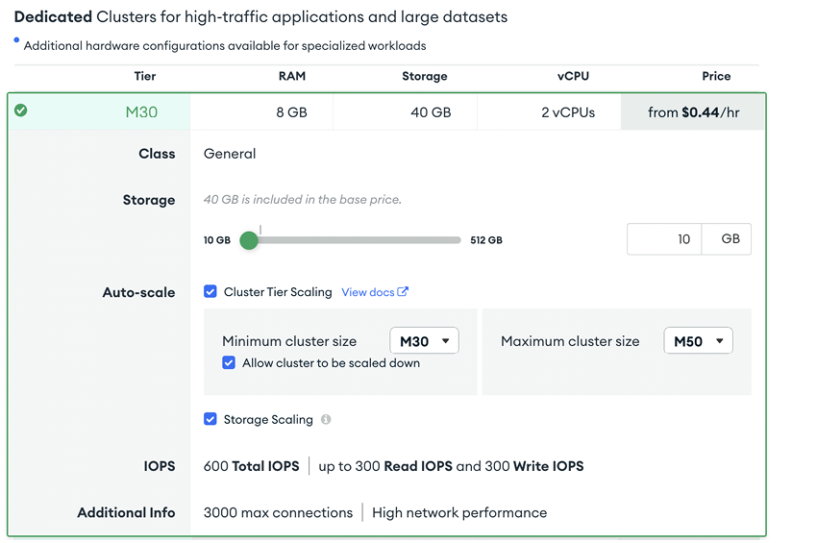Screen dimensions: 817x543
Task: Toggle the Storage Scaling checkbox
Action: pyautogui.click(x=210, y=419)
